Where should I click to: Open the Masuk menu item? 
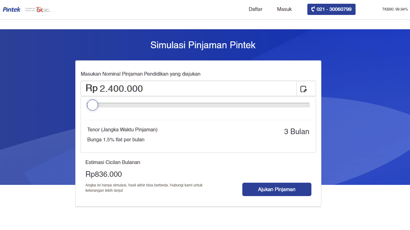tap(284, 9)
